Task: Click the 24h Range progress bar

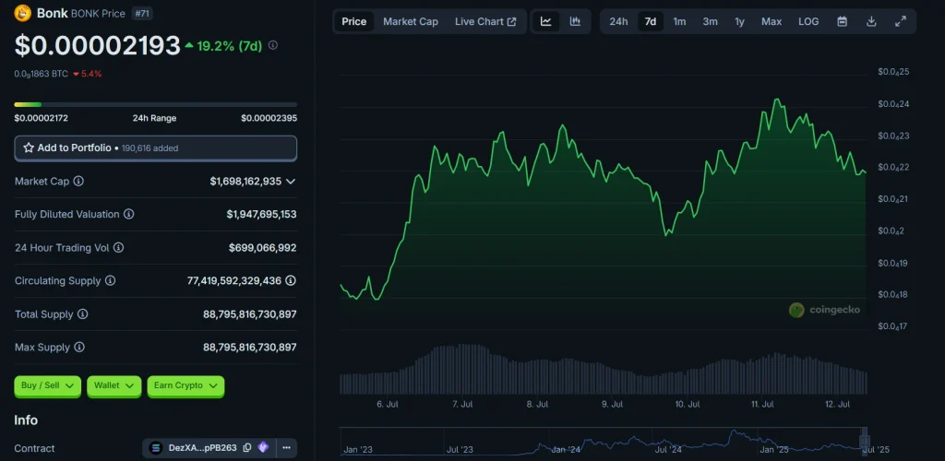Action: click(x=155, y=105)
